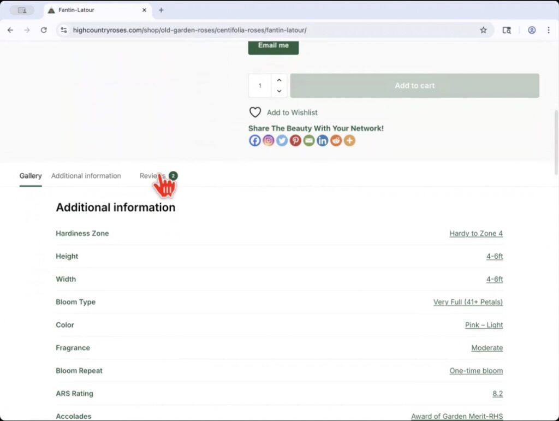Pin product with Pinterest icon

click(295, 140)
